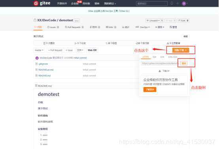Click the Unwatch count 1
Image resolution: width=219 pixels, height=149 pixels.
click(162, 20)
